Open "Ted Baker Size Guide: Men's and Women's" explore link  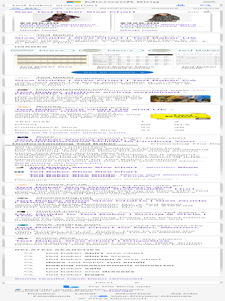[113, 175]
